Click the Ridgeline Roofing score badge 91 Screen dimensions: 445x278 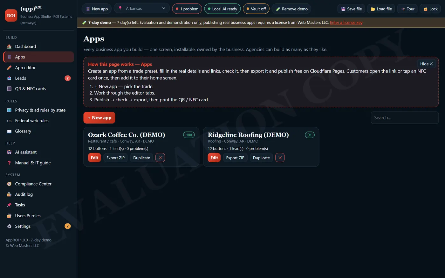(x=310, y=135)
